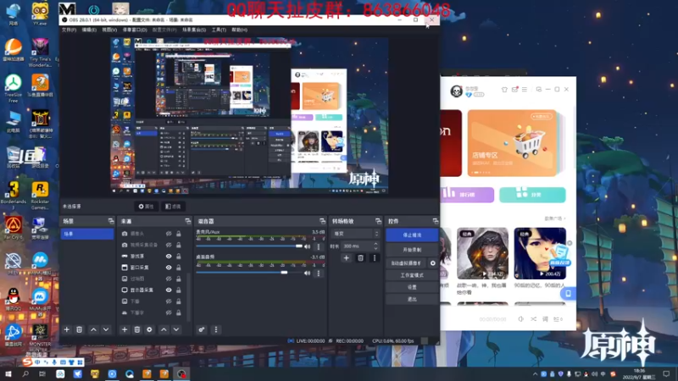The image size is (678, 381).
Task: Unlock the 游戏源 source lock
Action: pos(179,257)
